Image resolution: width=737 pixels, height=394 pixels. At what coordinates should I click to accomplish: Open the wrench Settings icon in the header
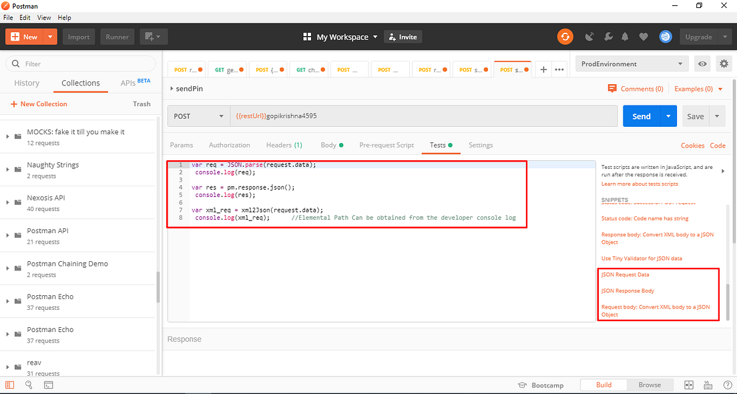pyautogui.click(x=608, y=37)
